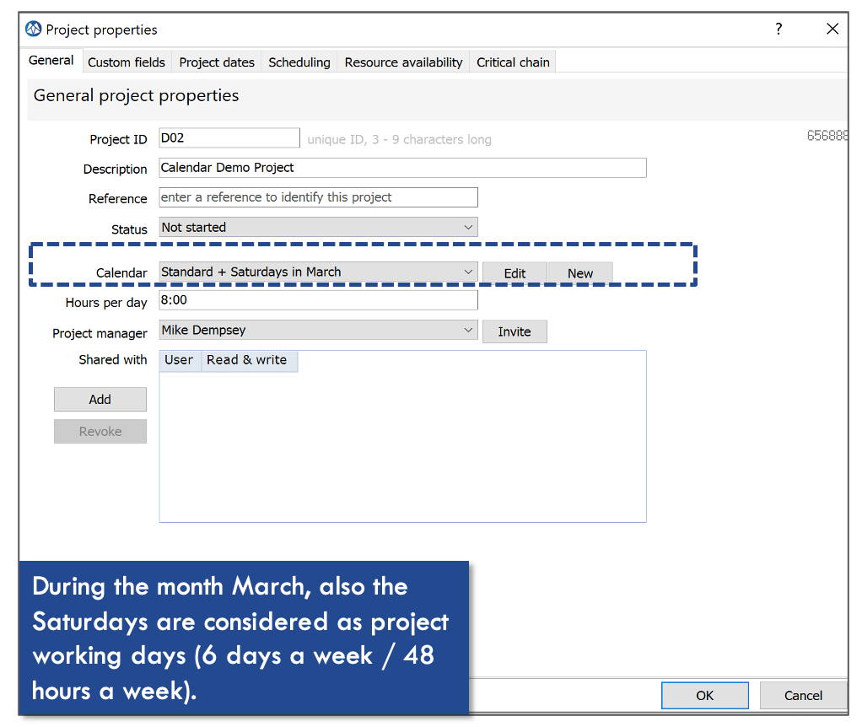Click the greyed Revoke button

(x=100, y=431)
